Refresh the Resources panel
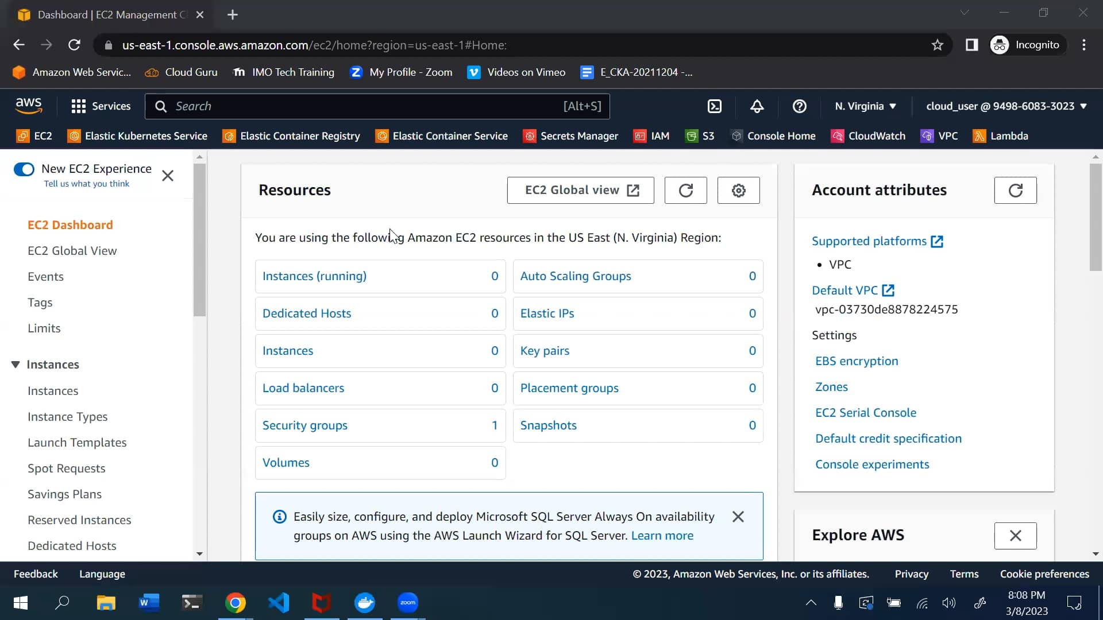The width and height of the screenshot is (1103, 620). (x=685, y=190)
